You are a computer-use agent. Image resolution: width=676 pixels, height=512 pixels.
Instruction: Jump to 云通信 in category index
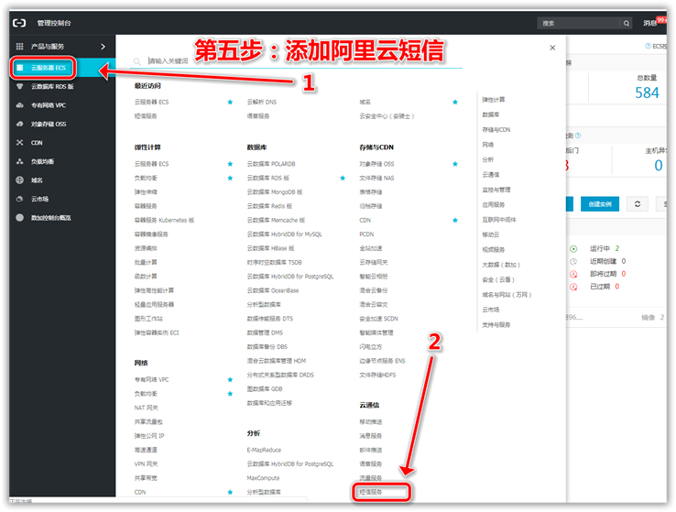point(491,175)
